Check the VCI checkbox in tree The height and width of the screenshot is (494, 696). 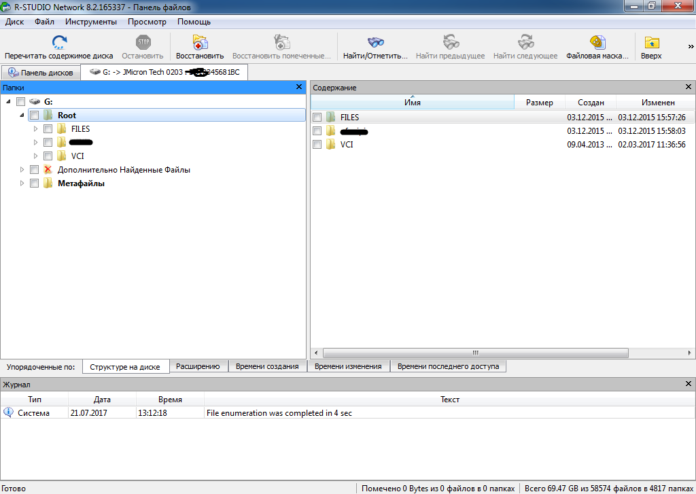click(48, 156)
